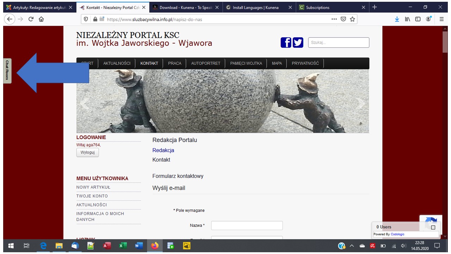View site security padlock info

click(95, 19)
